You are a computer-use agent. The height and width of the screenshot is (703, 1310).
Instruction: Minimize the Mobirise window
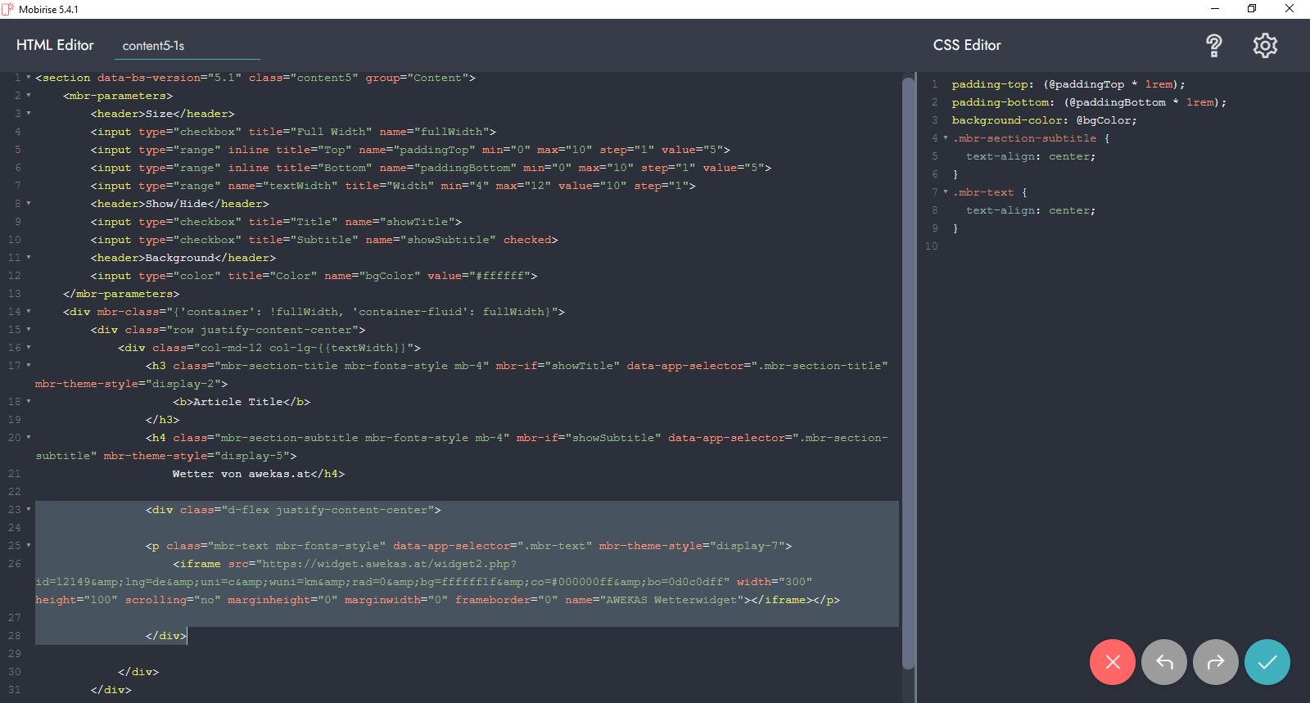[1213, 9]
